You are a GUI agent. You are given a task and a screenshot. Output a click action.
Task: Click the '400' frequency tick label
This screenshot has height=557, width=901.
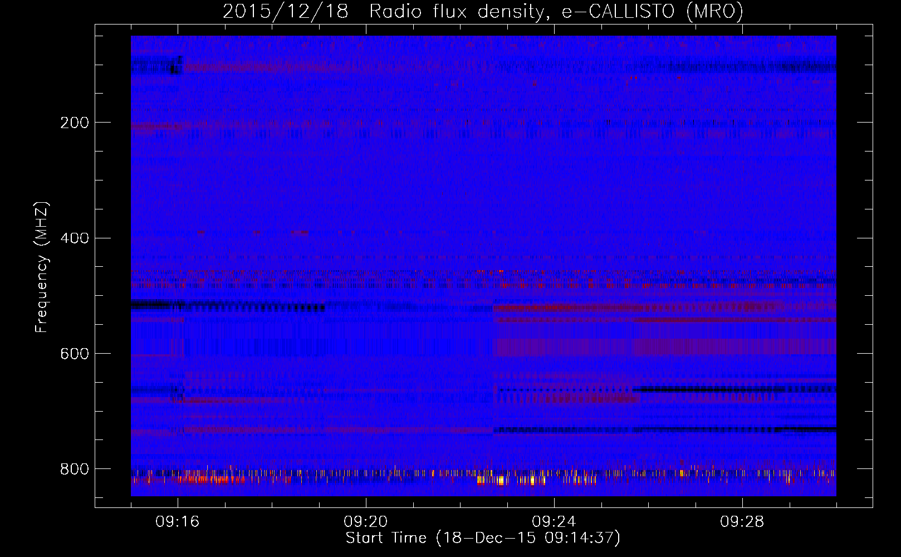tap(75, 238)
